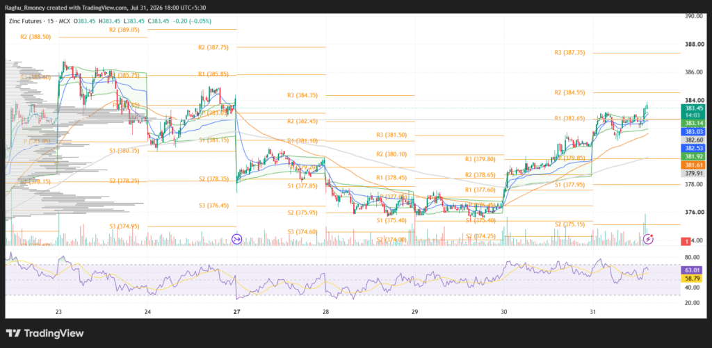
Task: Click the R1 (385.85) pivot label
Action: [213, 74]
